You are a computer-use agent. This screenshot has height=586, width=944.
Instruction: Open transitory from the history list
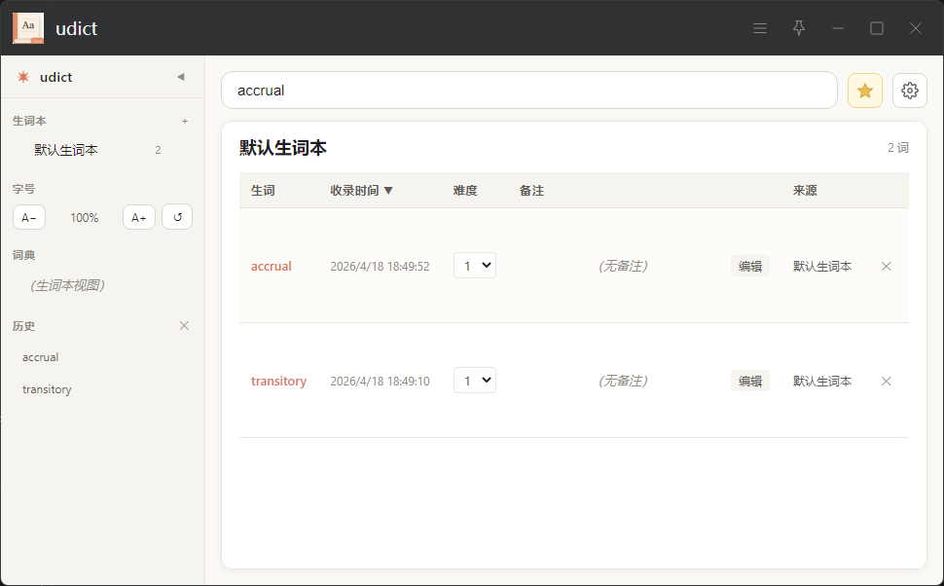tap(47, 389)
